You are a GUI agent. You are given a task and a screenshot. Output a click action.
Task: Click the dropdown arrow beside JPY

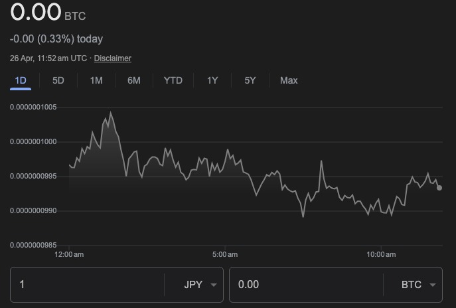(x=213, y=285)
